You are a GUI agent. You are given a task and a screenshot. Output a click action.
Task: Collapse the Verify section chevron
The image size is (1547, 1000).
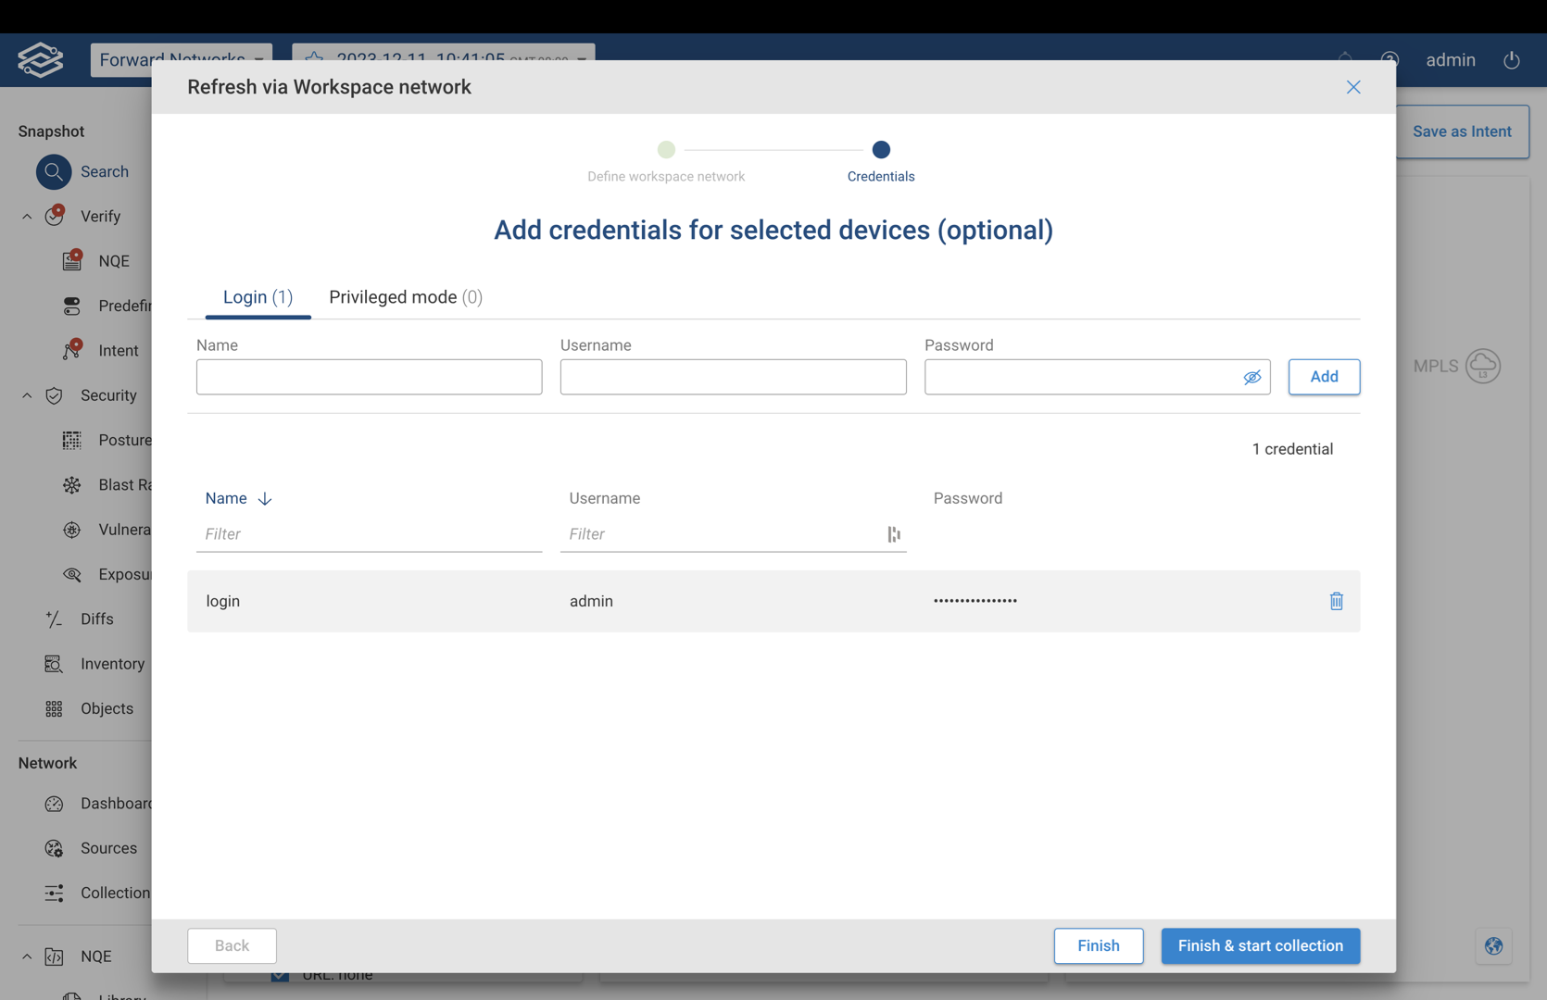click(x=27, y=217)
